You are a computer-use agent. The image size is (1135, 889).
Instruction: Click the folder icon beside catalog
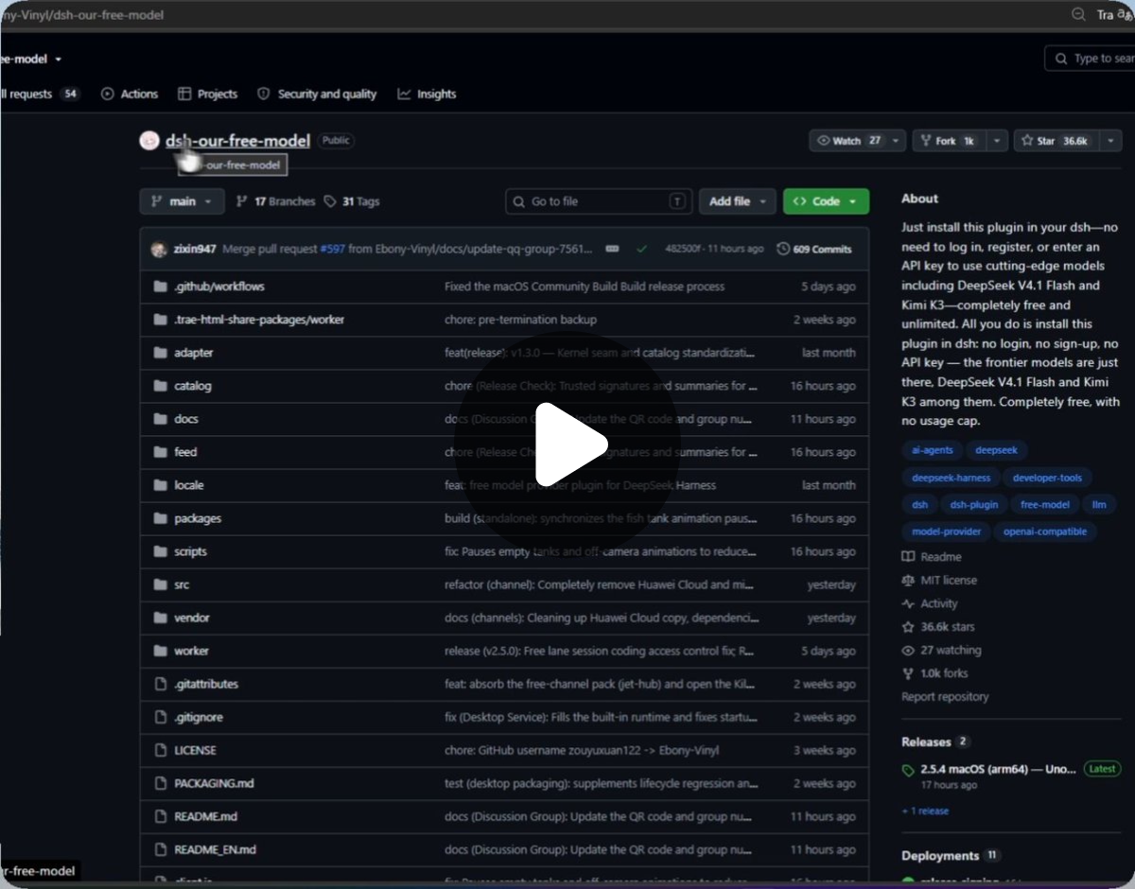coord(160,386)
